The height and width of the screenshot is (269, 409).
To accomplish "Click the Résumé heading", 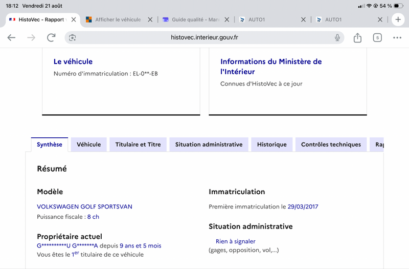I will click(52, 169).
